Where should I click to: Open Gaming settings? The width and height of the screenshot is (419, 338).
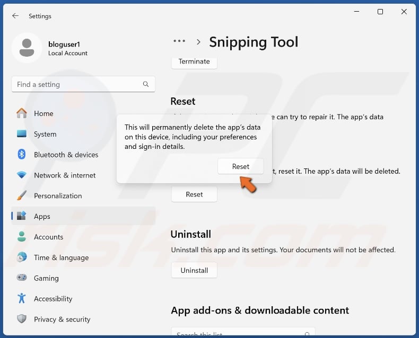tap(83, 278)
